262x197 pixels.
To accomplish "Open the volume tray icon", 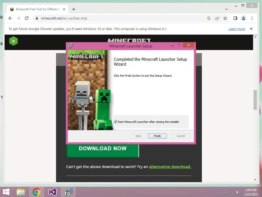I will pos(238,192).
